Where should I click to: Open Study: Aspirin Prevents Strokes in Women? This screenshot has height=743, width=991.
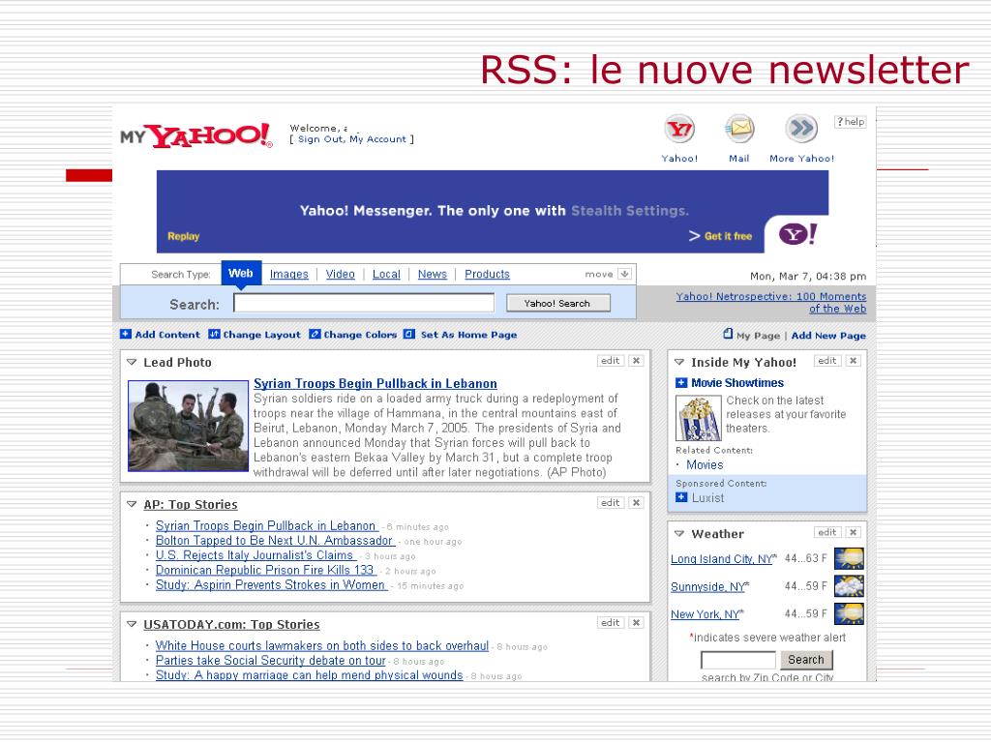[271, 585]
